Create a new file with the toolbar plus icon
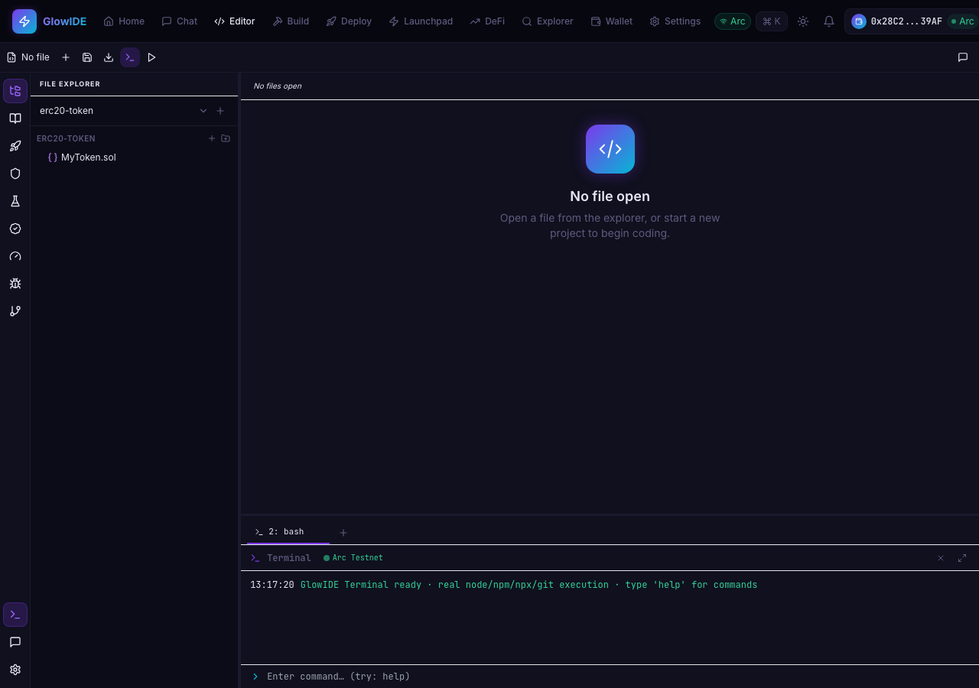 (x=66, y=57)
